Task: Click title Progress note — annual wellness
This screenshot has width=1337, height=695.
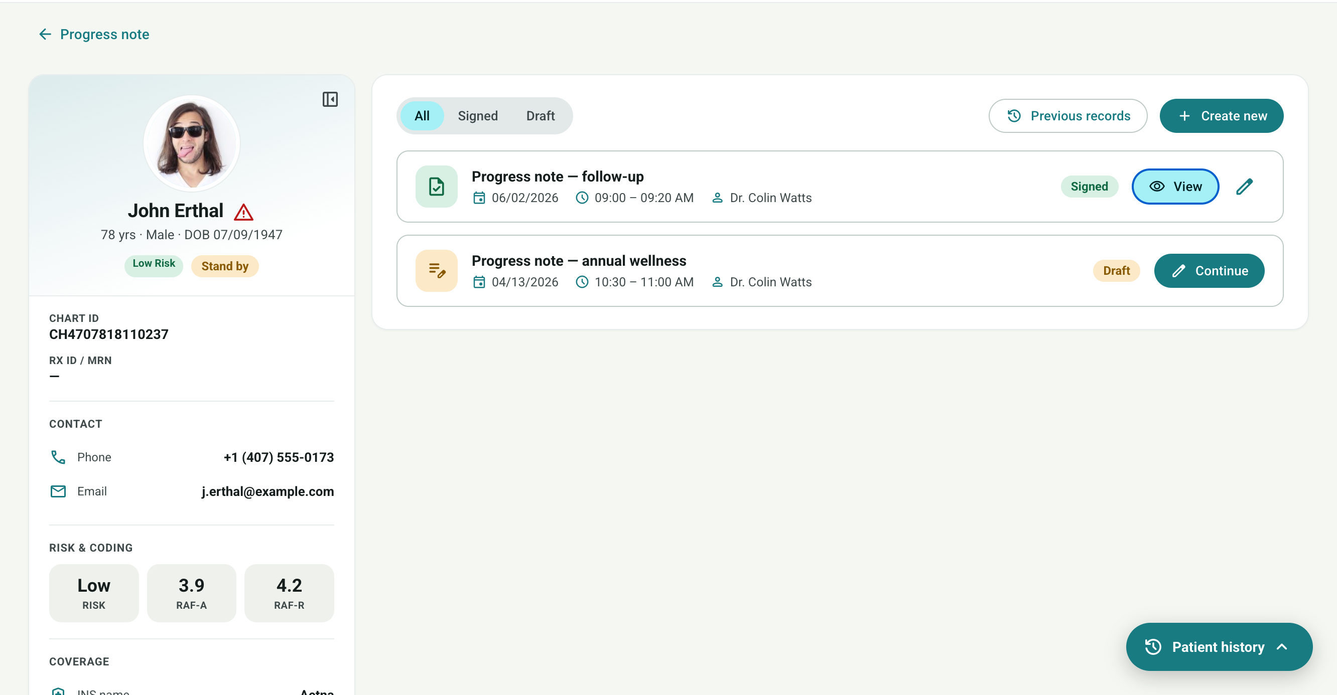Action: click(579, 260)
